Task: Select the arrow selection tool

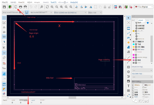Action: pos(128,18)
